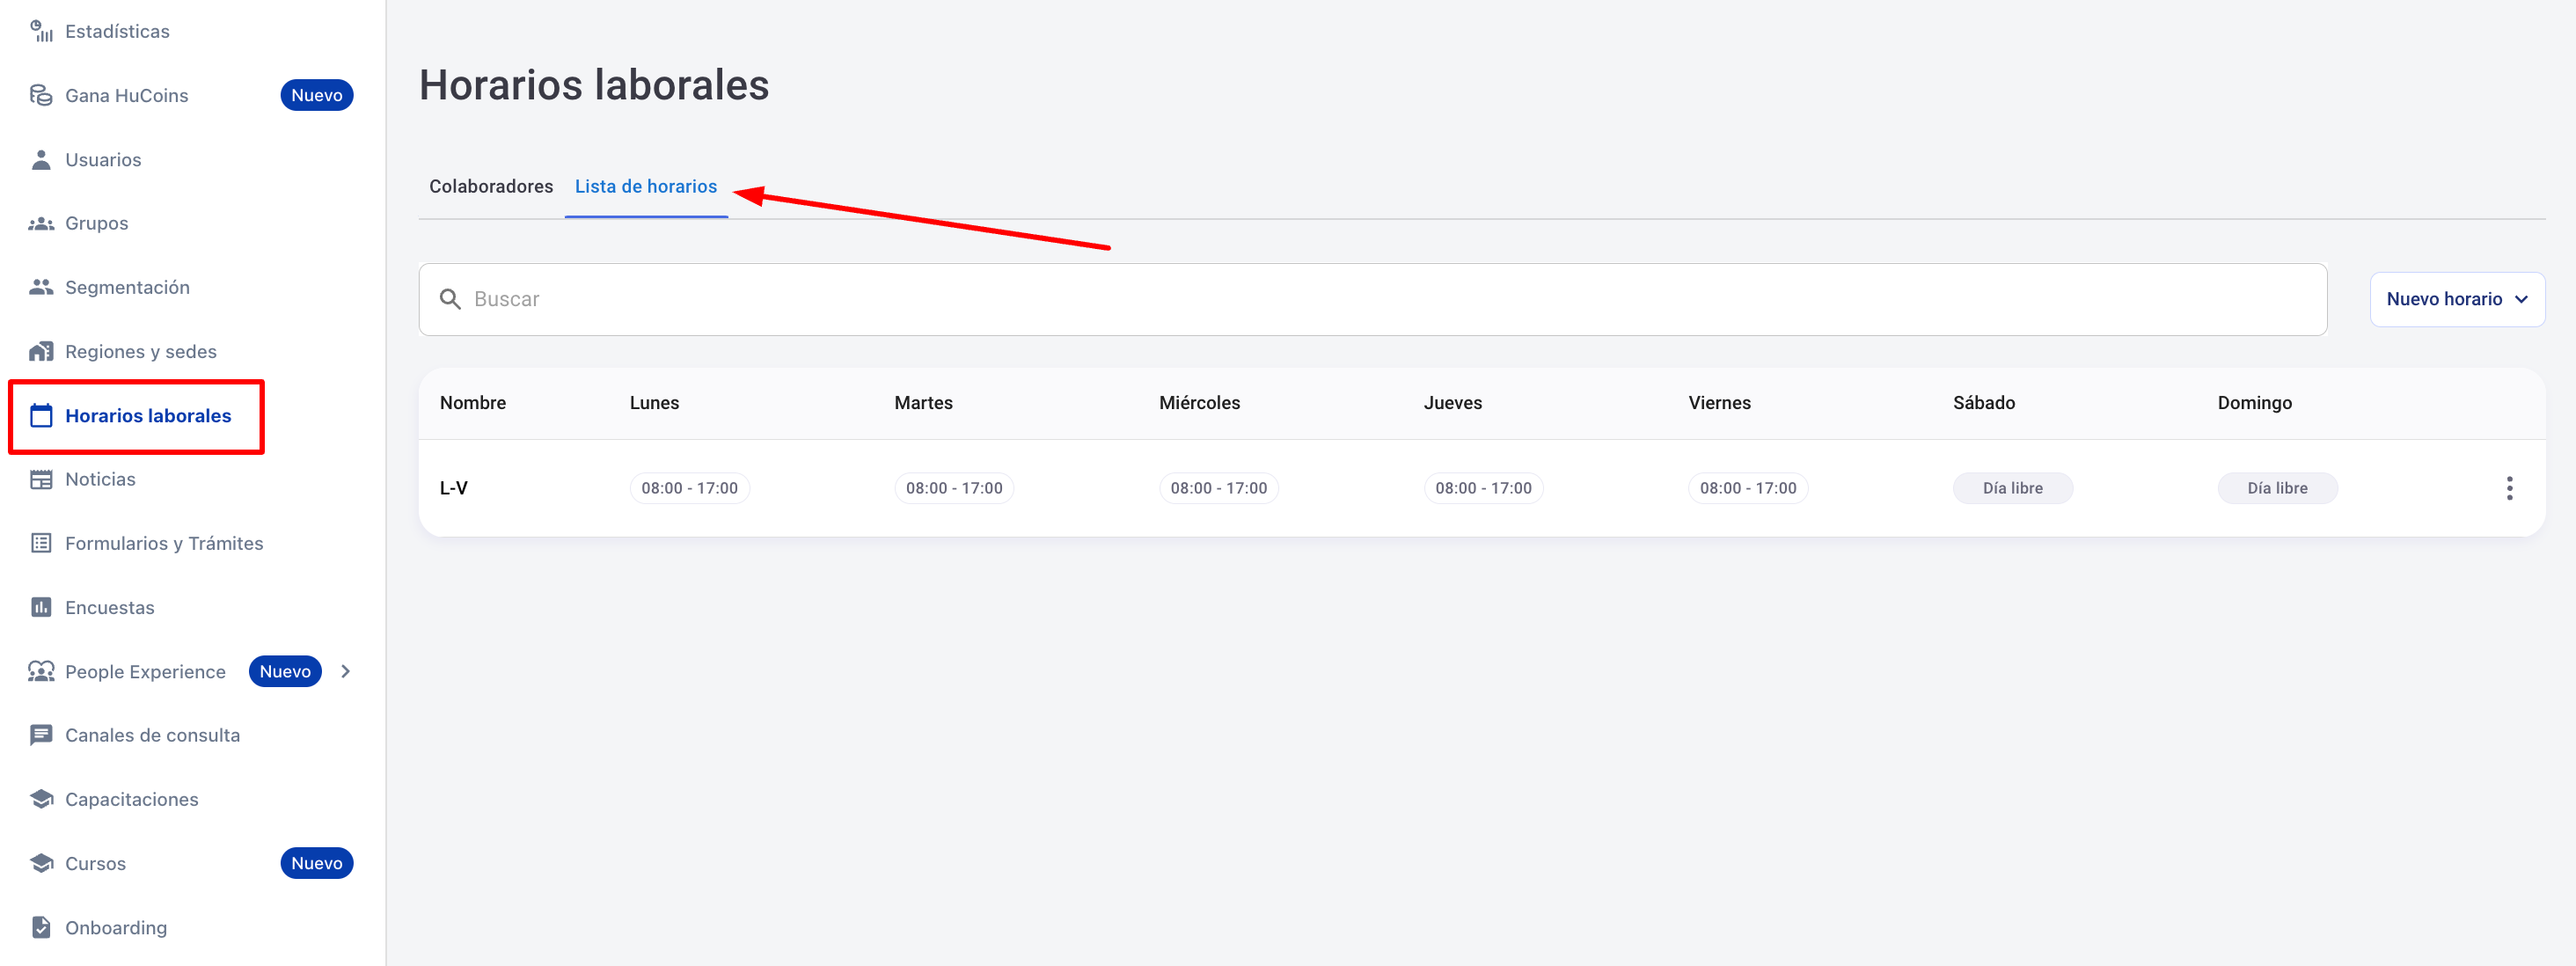This screenshot has height=966, width=2576.
Task: Go to Usuarios in the sidebar
Action: (x=103, y=159)
